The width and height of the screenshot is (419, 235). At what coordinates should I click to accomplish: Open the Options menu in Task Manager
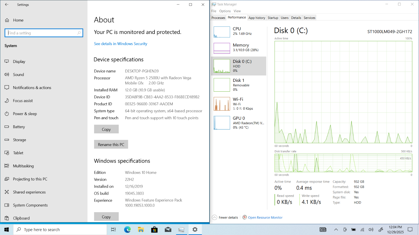pos(225,11)
